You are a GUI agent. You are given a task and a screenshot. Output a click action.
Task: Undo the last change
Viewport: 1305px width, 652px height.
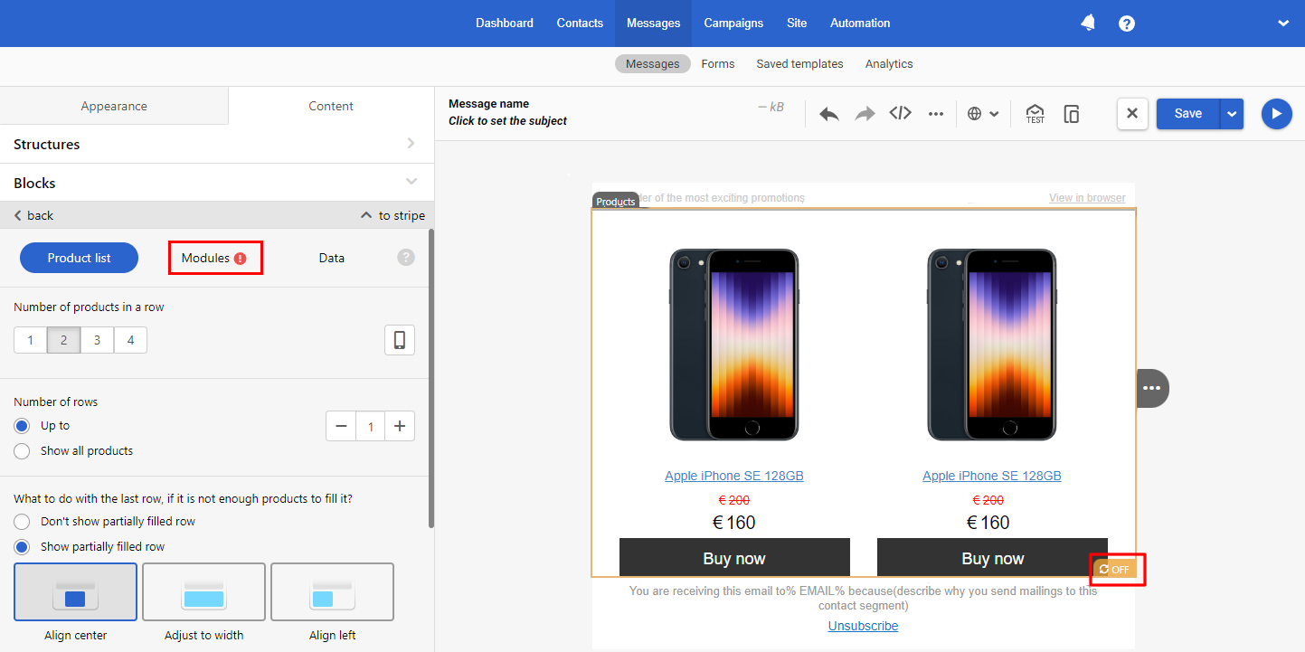[829, 114]
